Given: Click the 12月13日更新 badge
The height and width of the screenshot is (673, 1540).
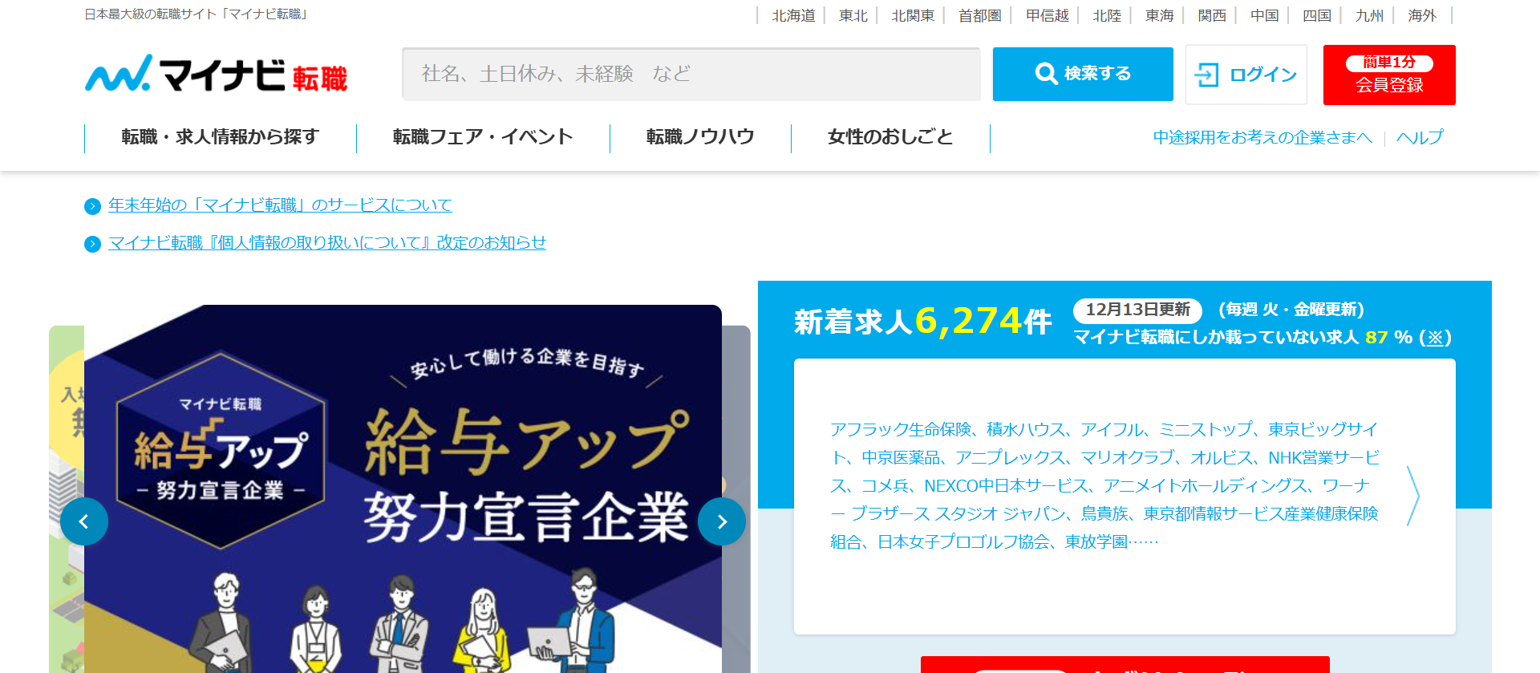Looking at the screenshot, I should 1137,310.
